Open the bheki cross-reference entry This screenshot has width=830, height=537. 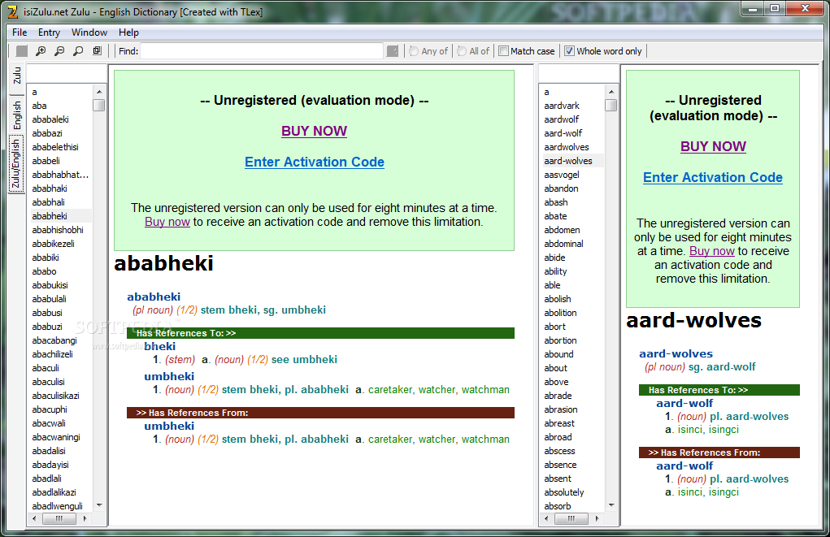(x=160, y=347)
